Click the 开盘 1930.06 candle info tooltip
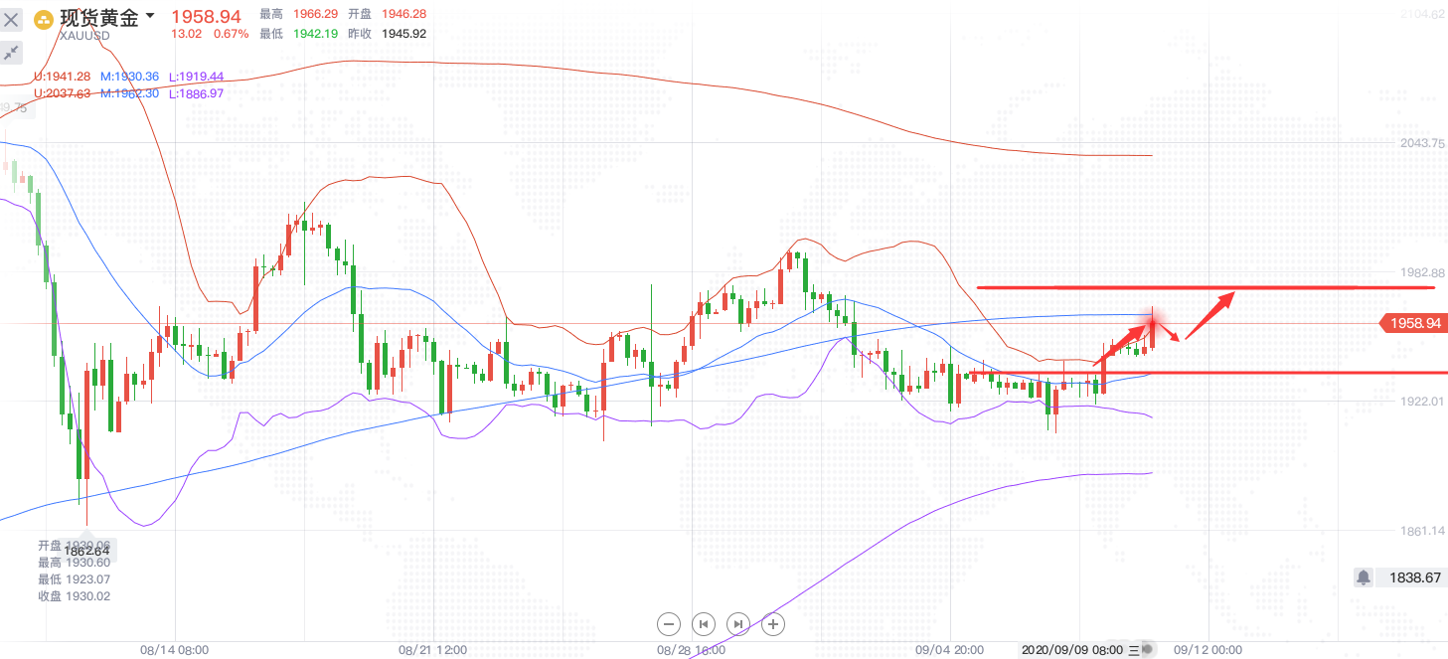Screen dimensions: 1448x659 pos(75,546)
